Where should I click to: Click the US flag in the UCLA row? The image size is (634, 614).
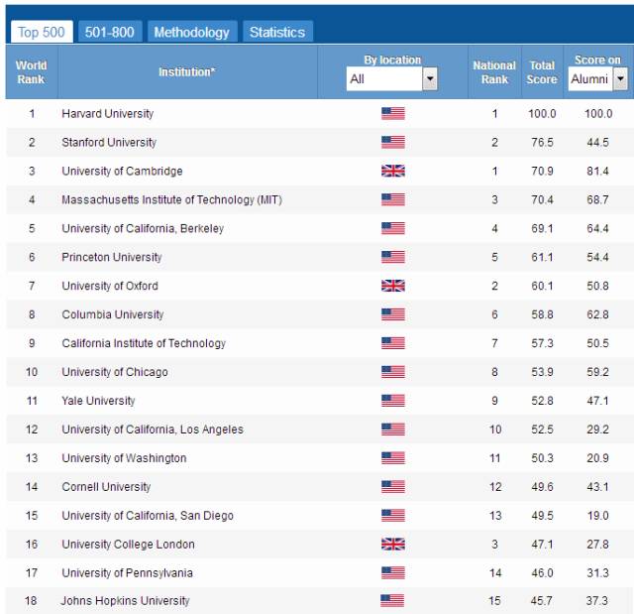[393, 430]
